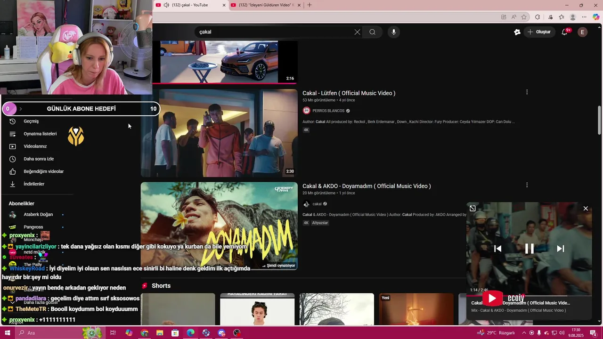The width and height of the screenshot is (603, 339).
Task: Launch Copilot from the Edge toolbar
Action: point(596,17)
